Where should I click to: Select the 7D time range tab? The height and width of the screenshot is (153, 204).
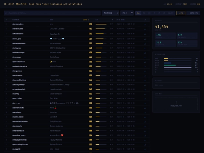144,13
